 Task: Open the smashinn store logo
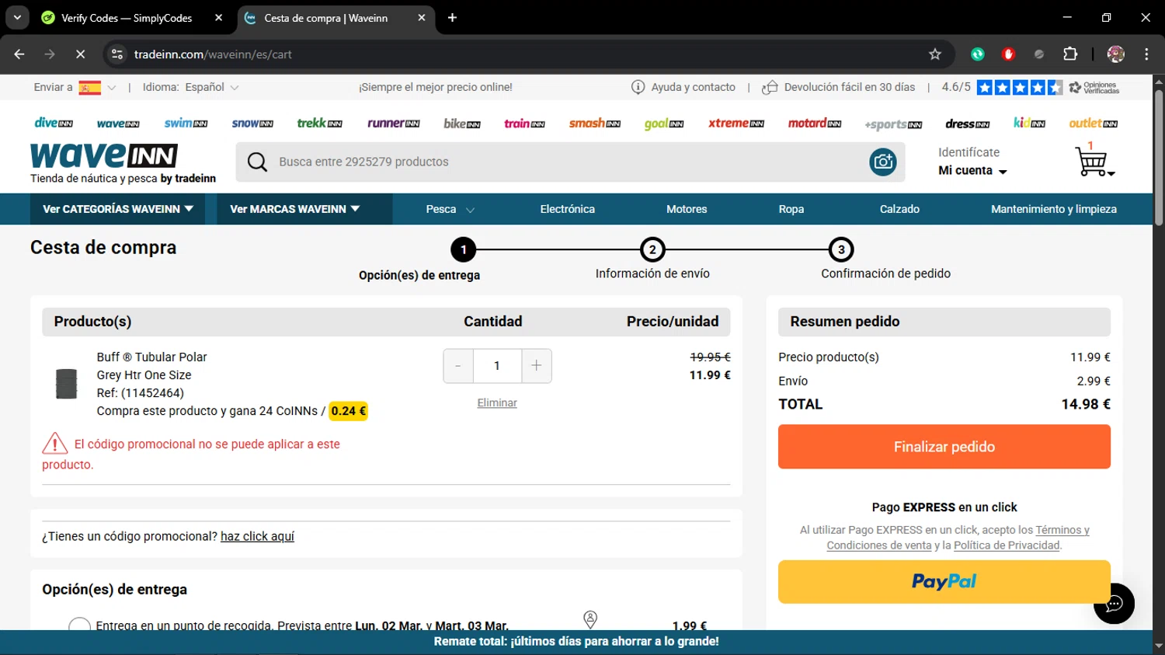tap(594, 123)
